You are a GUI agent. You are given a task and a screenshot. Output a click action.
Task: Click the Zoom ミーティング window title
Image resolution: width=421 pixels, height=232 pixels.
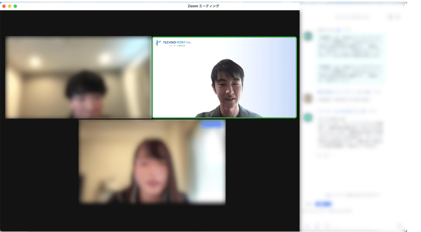203,6
